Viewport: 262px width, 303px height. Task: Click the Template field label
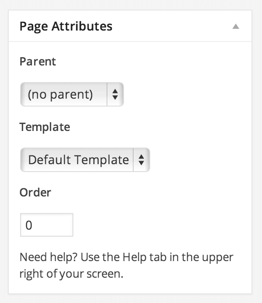tap(45, 127)
